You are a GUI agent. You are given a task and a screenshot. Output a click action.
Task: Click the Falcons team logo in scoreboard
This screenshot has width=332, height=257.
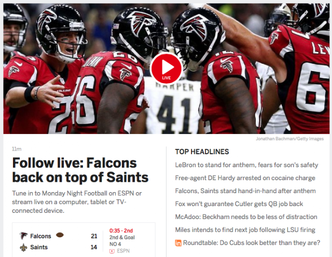(23, 236)
